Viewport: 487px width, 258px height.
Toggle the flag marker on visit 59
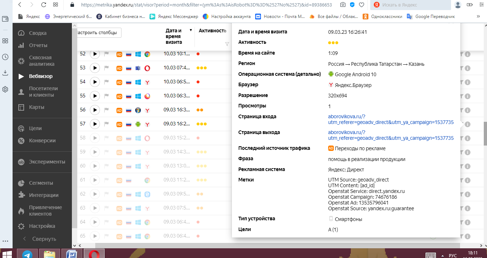tap(106, 152)
